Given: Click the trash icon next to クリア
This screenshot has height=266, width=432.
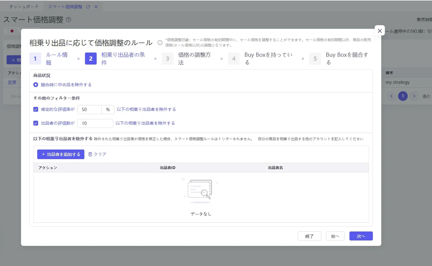Looking at the screenshot, I should point(90,154).
